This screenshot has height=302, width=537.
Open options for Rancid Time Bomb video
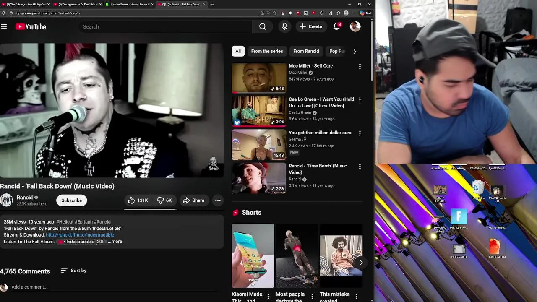tap(360, 167)
